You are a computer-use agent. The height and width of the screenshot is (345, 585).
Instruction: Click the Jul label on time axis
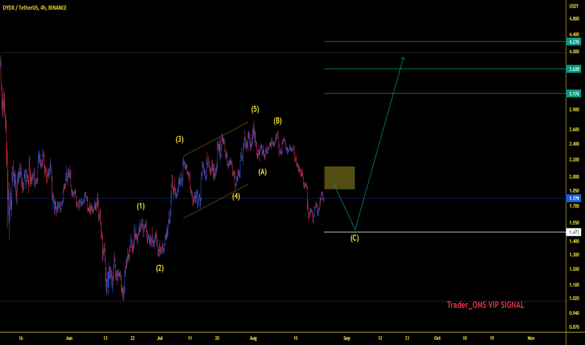[159, 338]
